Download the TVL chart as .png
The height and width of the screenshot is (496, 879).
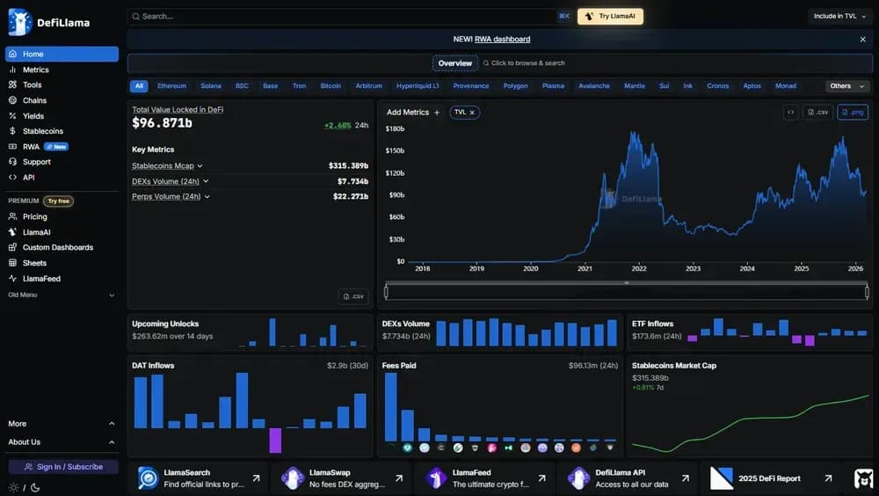tap(853, 113)
